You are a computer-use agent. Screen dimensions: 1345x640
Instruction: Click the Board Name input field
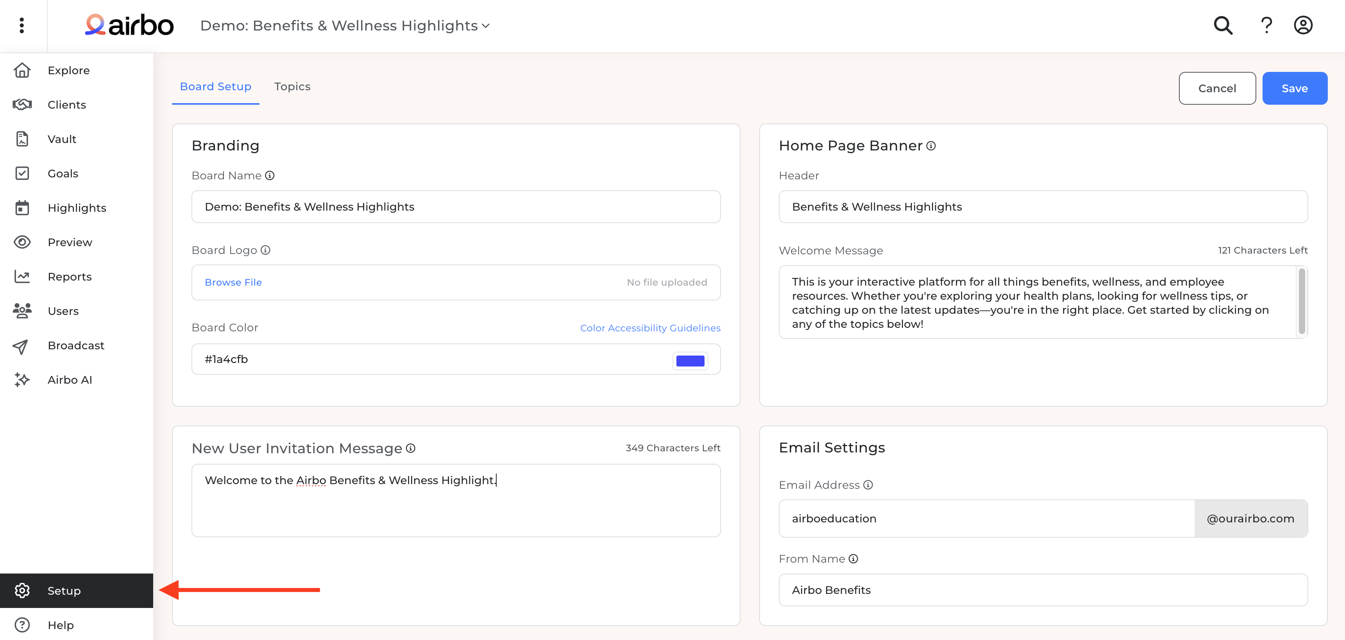coord(456,207)
